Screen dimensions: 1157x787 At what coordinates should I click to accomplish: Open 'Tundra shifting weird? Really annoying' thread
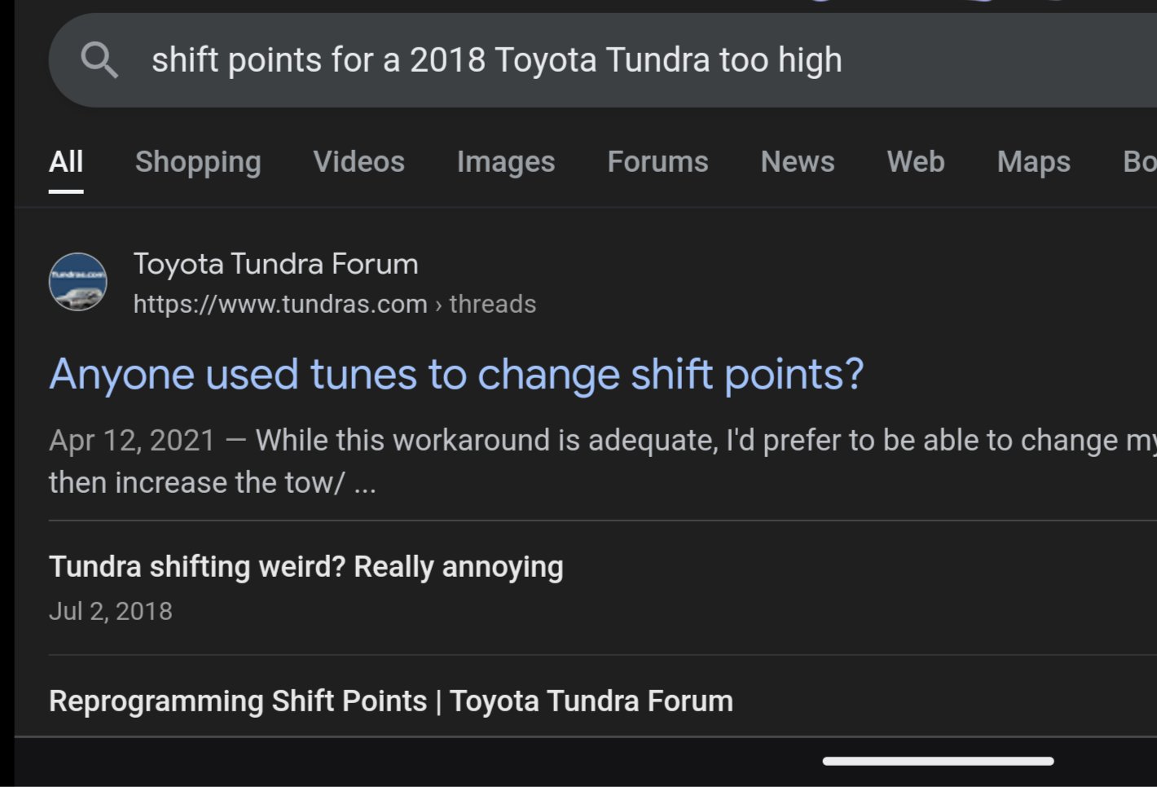pos(306,566)
